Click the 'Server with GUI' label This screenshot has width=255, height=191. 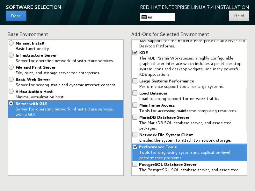[x=31, y=104]
